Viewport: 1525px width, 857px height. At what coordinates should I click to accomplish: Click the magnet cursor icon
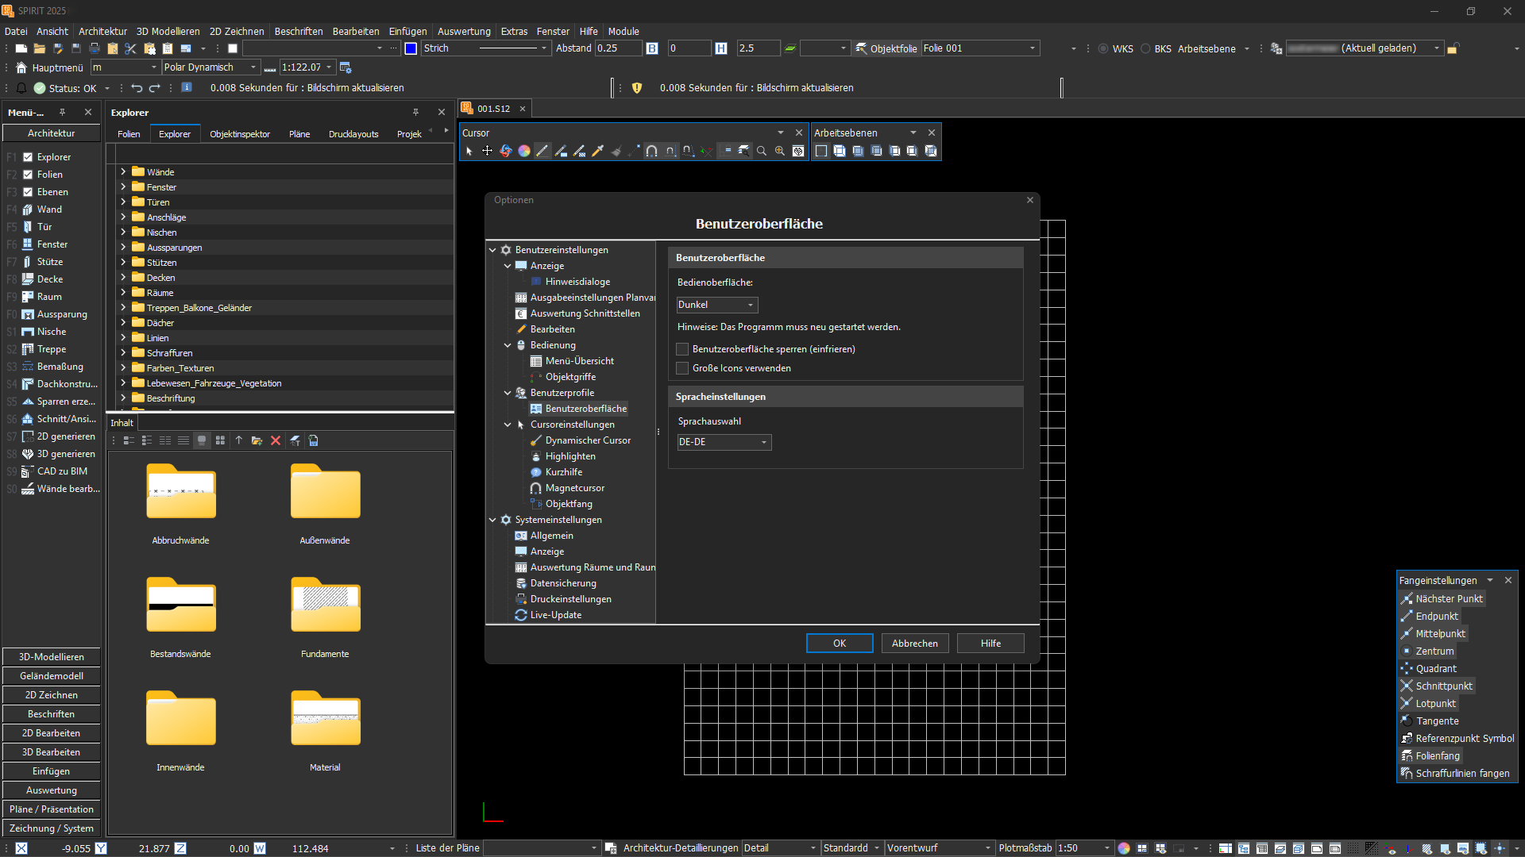tap(651, 151)
